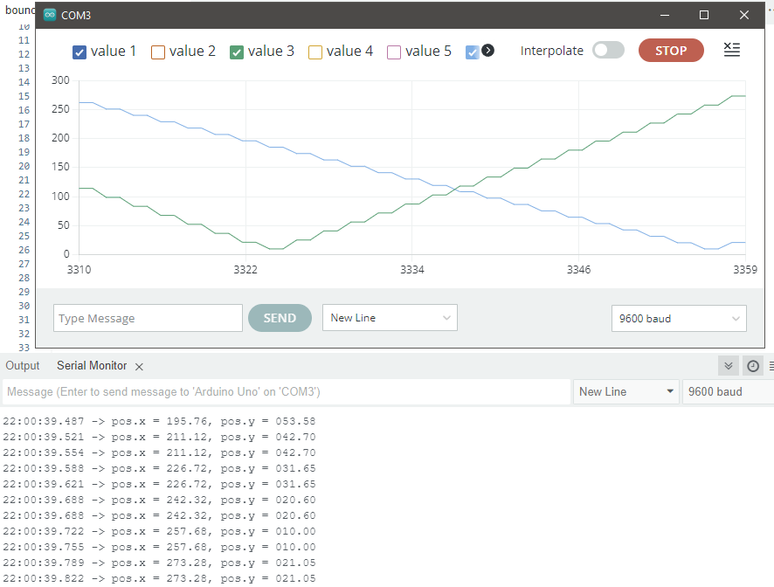This screenshot has height=587, width=774.
Task: Maximize the COM3 plotter window
Action: [704, 15]
